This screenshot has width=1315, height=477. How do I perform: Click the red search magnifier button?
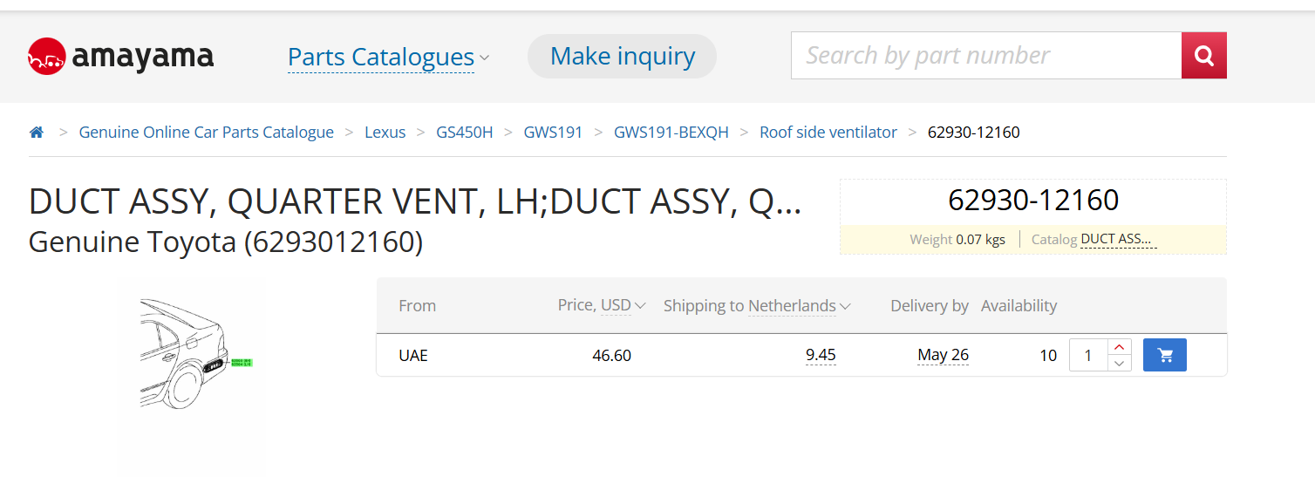1204,56
